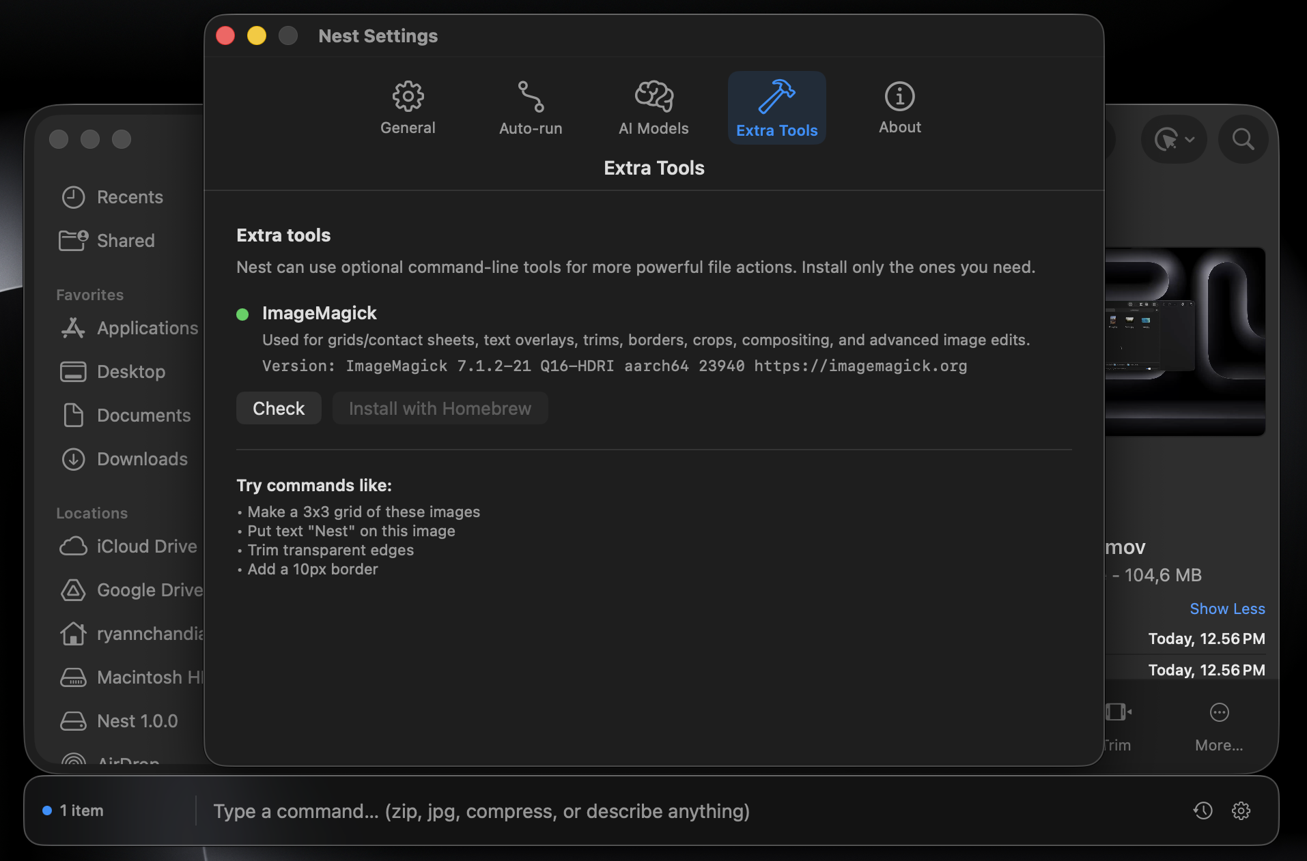Image resolution: width=1307 pixels, height=861 pixels.
Task: Click Show Less link in Finder preview
Action: coord(1227,609)
